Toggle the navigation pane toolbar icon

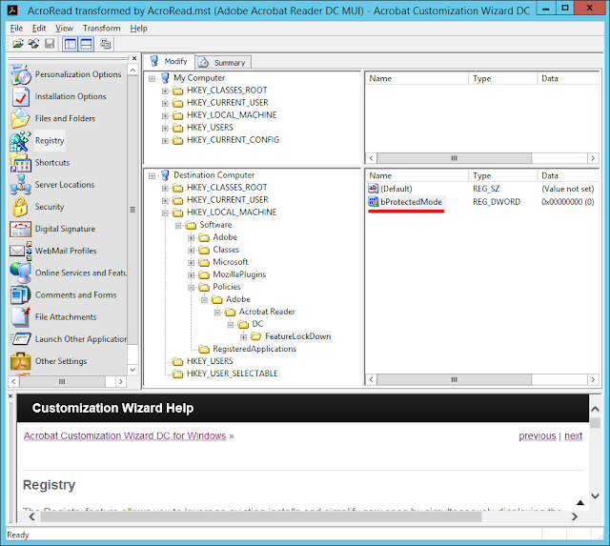(70, 44)
